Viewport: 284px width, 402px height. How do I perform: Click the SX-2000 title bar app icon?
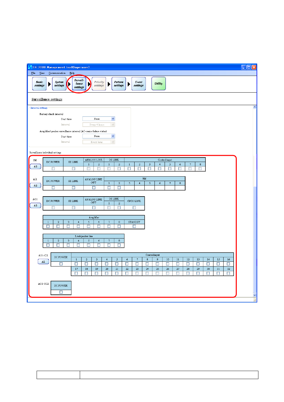[30, 67]
